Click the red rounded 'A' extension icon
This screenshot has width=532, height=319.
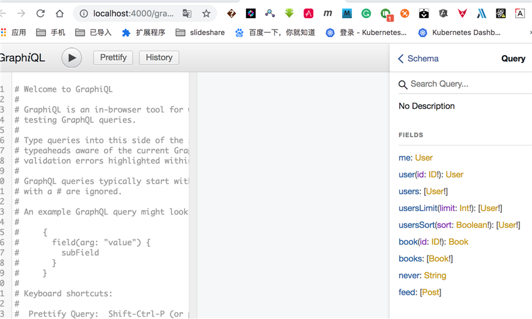coord(308,14)
